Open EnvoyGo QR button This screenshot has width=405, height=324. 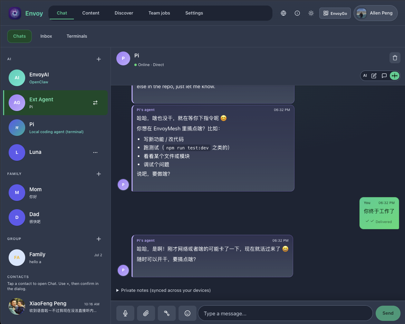coord(335,13)
